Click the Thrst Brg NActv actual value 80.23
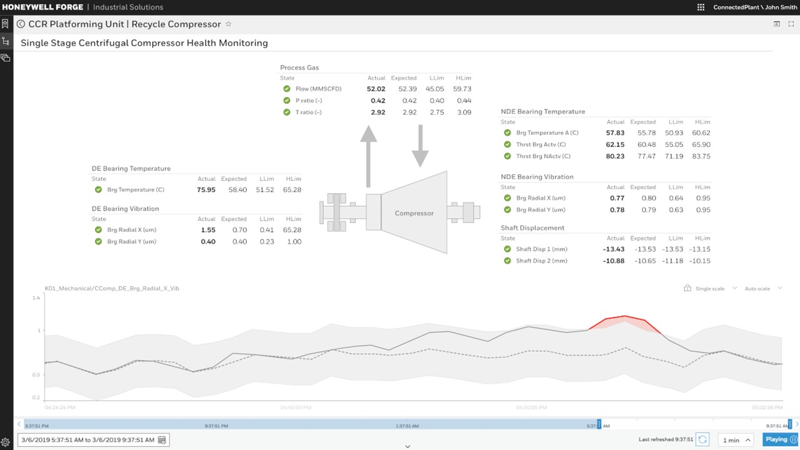 tap(615, 156)
